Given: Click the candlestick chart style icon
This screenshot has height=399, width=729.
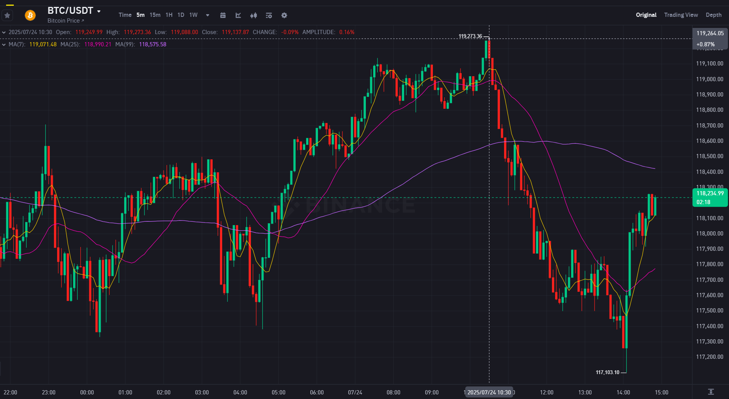Looking at the screenshot, I should click(x=254, y=15).
